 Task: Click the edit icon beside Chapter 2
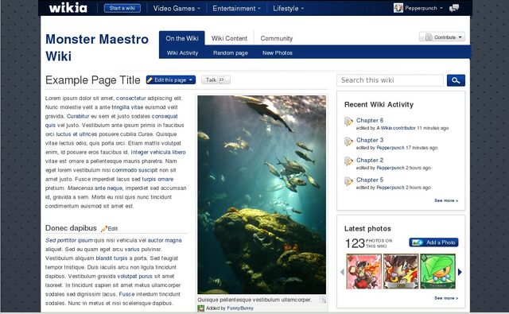[348, 161]
